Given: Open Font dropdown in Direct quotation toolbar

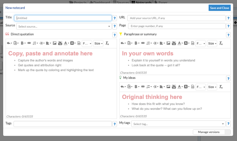Looking at the screenshot, I should coord(87,44).
